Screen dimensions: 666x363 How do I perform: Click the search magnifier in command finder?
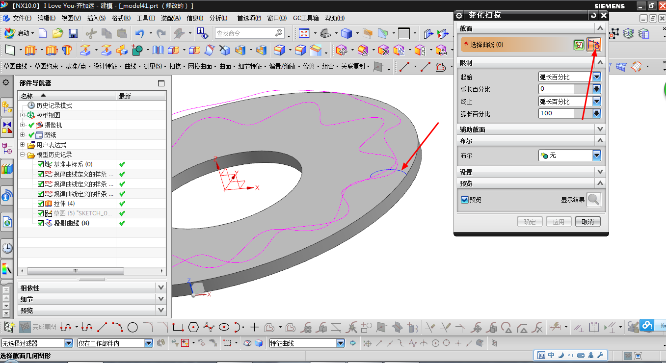279,33
